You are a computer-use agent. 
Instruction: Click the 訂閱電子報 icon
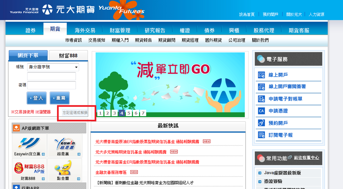(261, 135)
